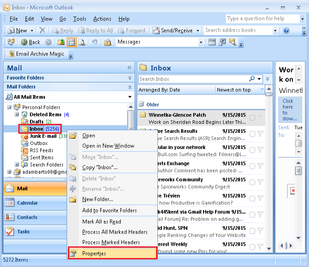Click the message list scroll down arrow
309x267 pixels.
269,249
